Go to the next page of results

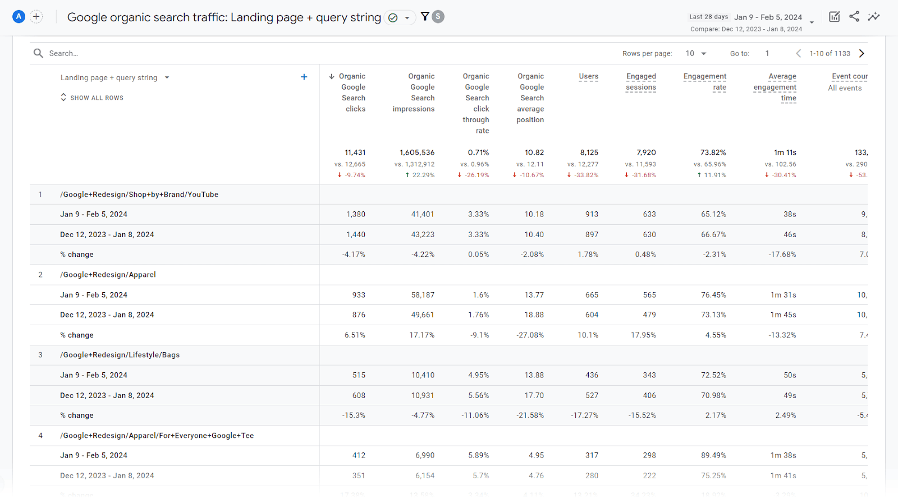click(x=862, y=53)
